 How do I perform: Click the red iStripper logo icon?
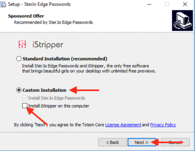pyautogui.click(x=22, y=44)
